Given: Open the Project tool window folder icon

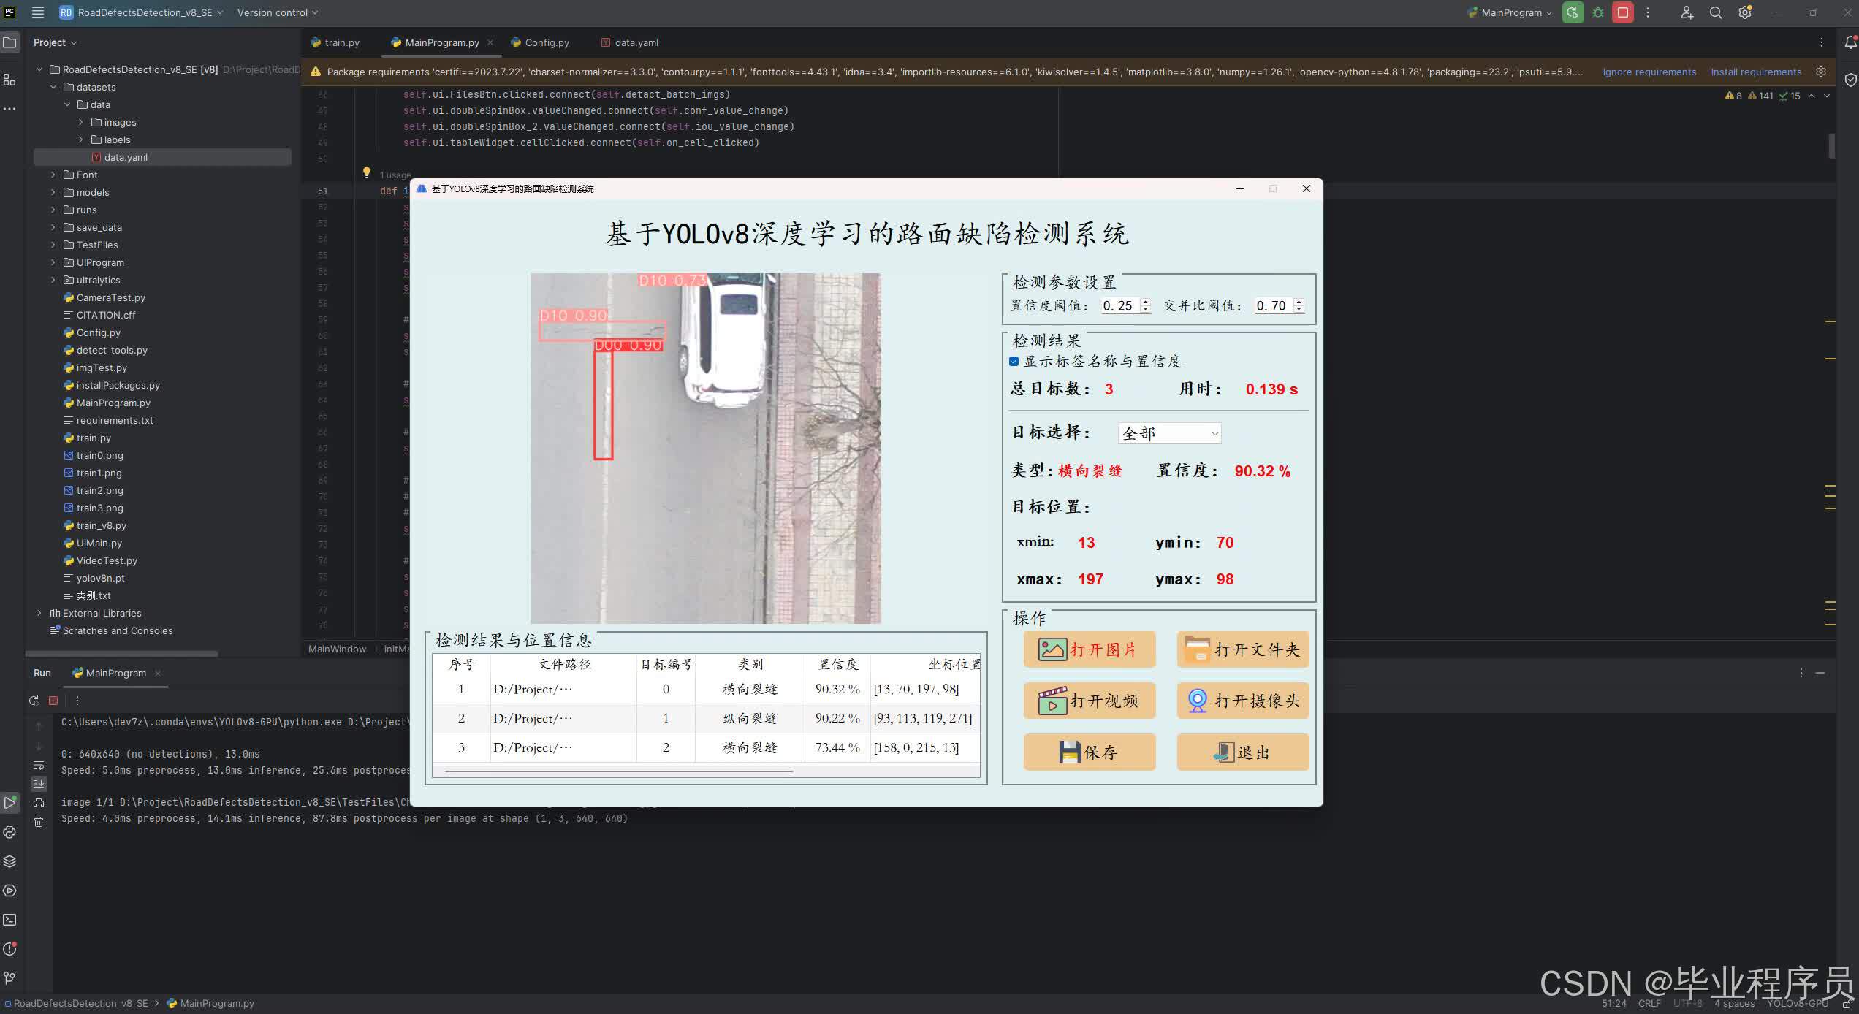Looking at the screenshot, I should 9,42.
